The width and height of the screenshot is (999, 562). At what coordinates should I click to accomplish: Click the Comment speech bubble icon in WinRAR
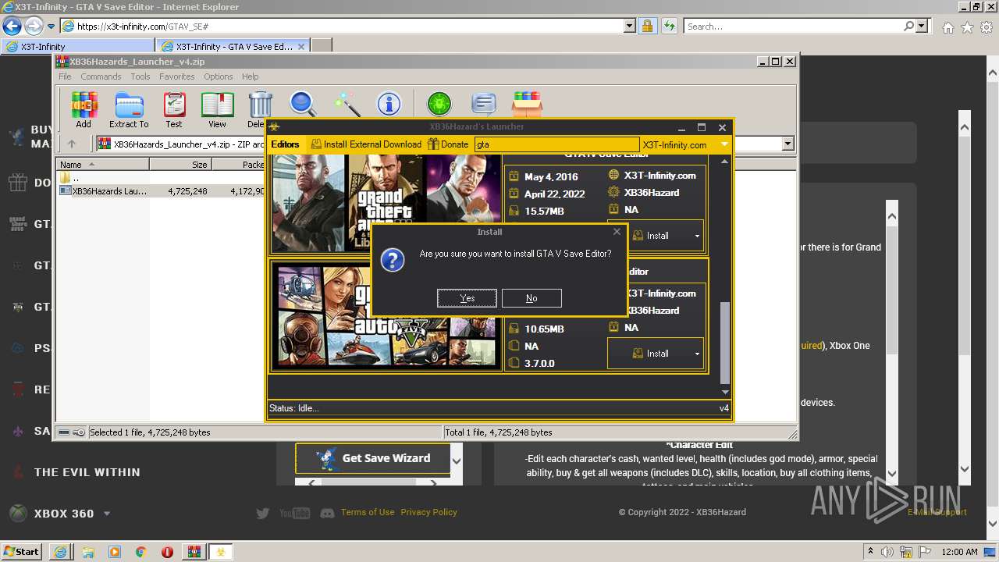(x=484, y=104)
